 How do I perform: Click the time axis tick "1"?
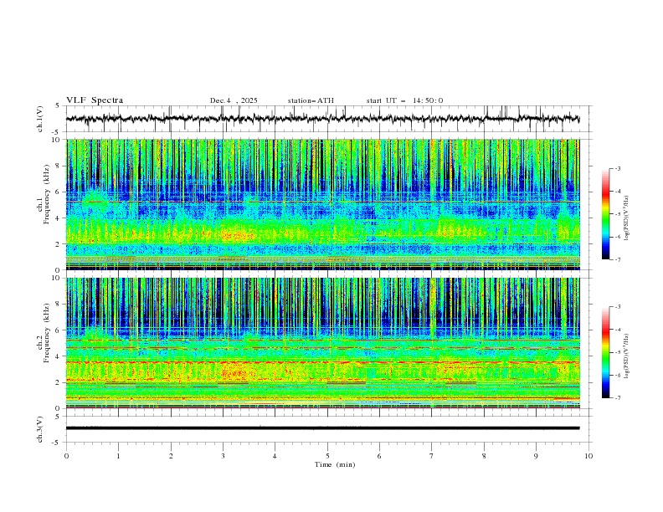click(118, 456)
